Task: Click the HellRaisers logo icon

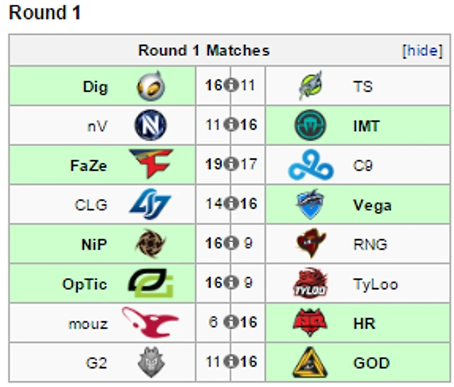Action: click(x=310, y=323)
